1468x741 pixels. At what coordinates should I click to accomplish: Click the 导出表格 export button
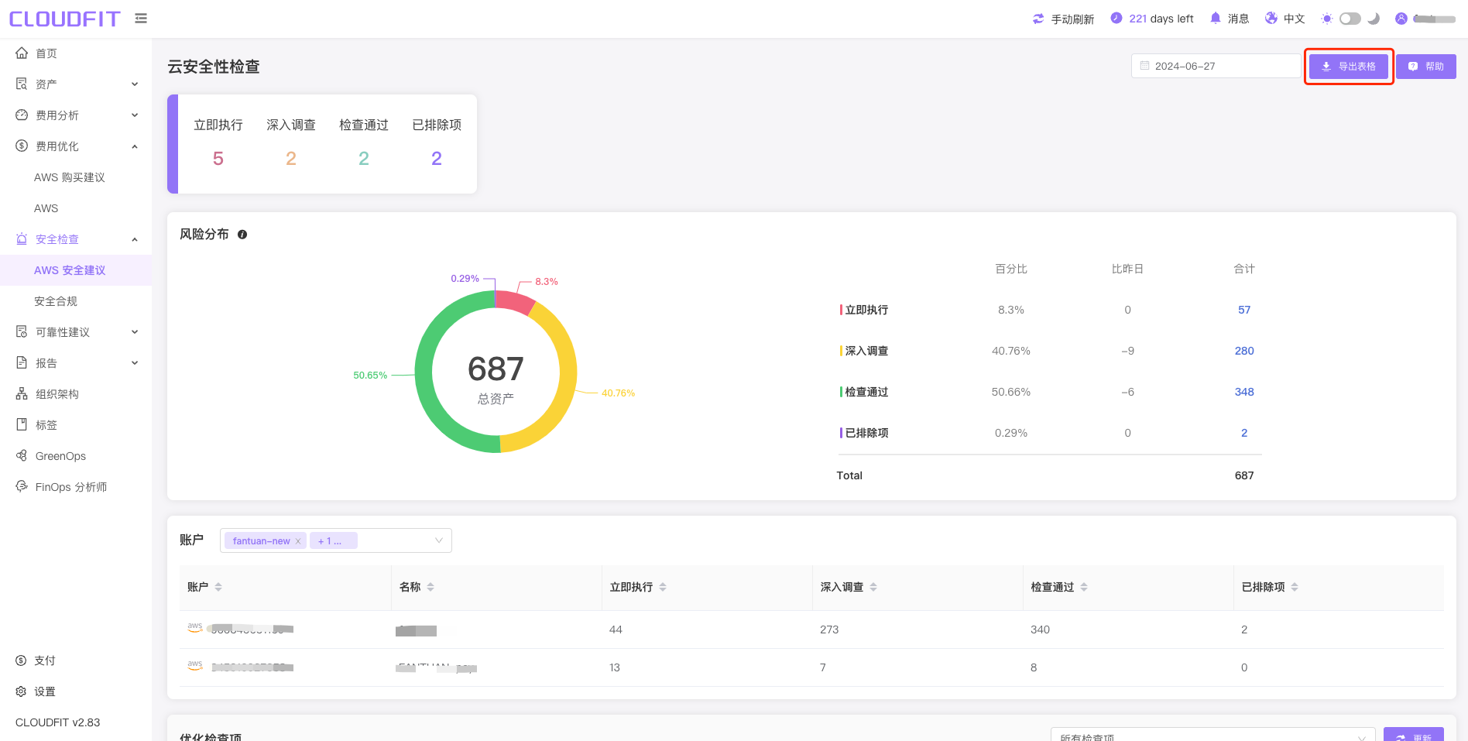click(x=1349, y=67)
